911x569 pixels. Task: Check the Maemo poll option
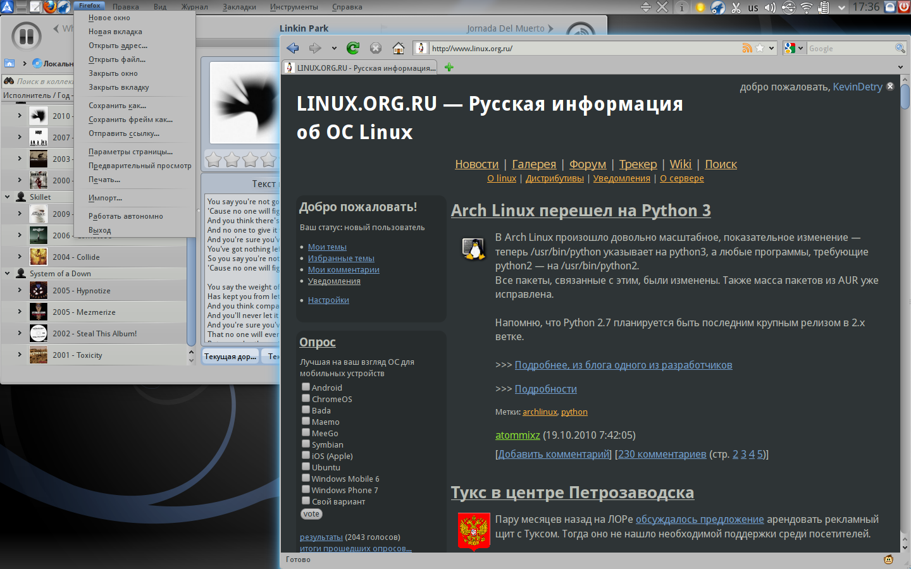(x=306, y=421)
